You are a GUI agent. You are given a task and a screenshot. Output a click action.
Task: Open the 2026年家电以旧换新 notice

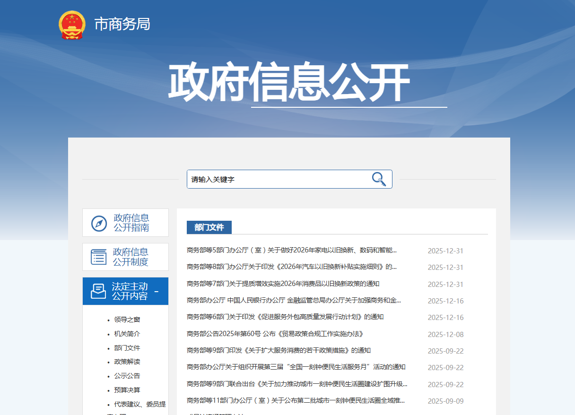pos(291,251)
